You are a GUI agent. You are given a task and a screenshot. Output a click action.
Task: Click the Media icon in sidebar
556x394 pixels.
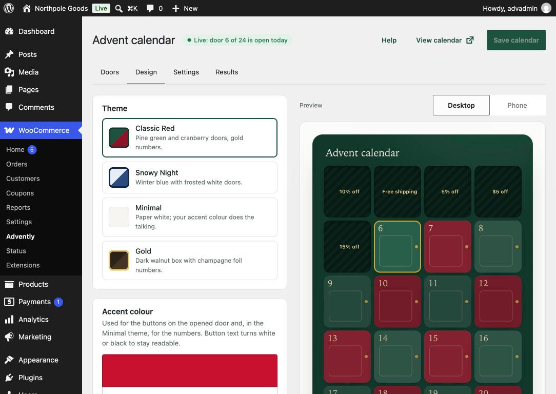[9, 72]
